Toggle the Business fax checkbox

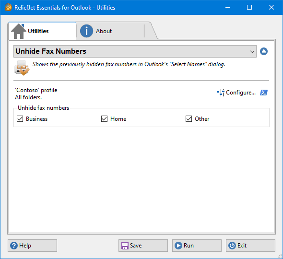[20, 119]
